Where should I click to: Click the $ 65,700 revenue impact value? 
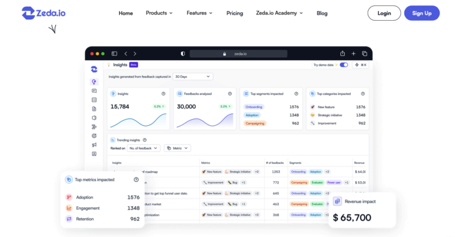click(x=352, y=218)
